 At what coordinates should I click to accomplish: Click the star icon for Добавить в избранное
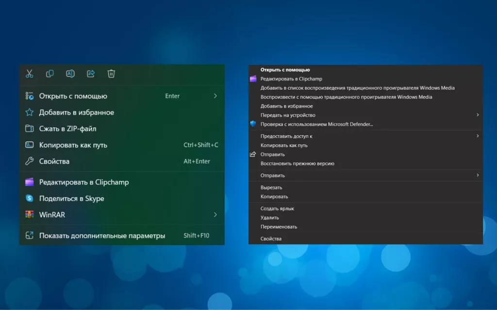30,112
